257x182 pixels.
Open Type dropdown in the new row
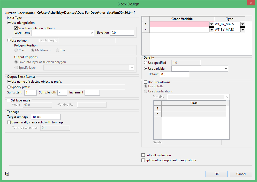(243, 30)
